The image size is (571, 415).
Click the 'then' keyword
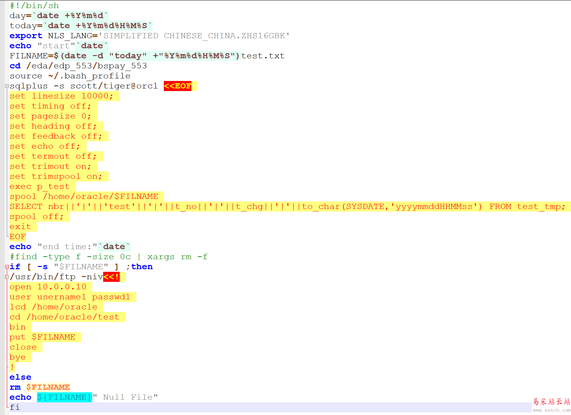click(x=142, y=267)
